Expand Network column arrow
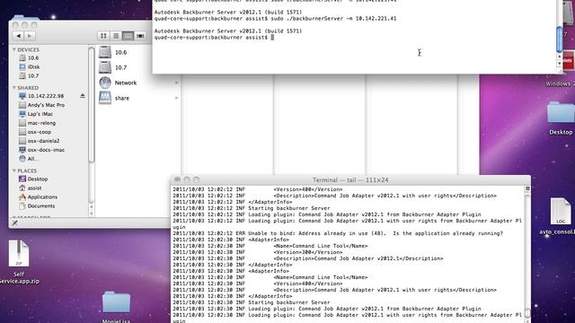This screenshot has width=575, height=323. [176, 83]
